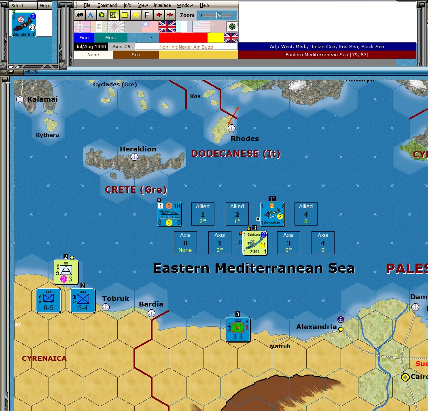Open the File menu

coord(87,5)
